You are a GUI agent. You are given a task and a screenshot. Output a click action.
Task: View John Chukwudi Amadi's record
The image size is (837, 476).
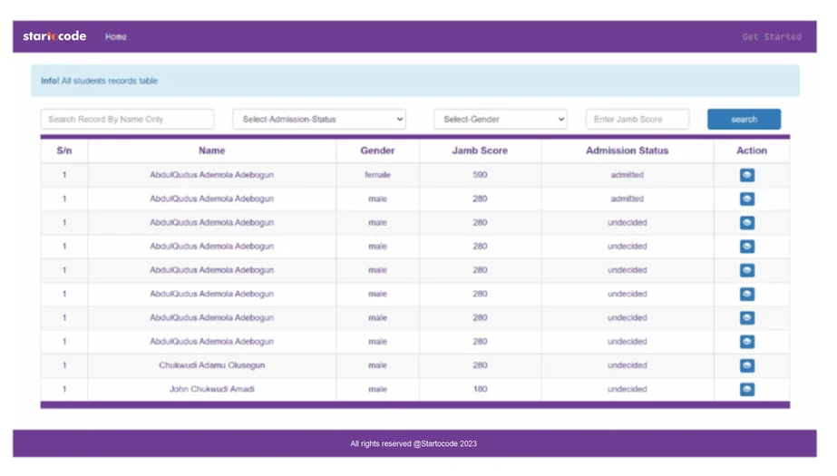pyautogui.click(x=747, y=389)
